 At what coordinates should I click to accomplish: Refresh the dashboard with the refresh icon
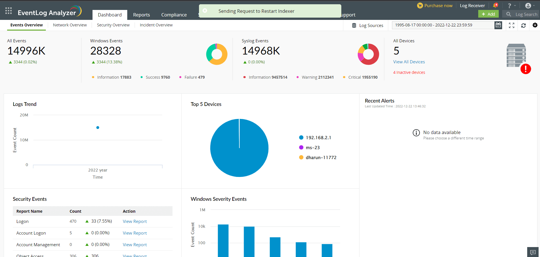[x=524, y=25]
